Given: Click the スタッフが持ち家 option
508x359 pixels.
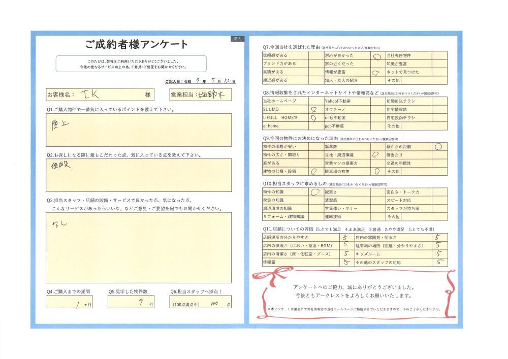Looking at the screenshot, I should (x=403, y=209).
